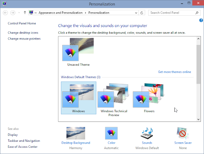Screen dimensions: 204x154
Task: Click the theme list scroll up arrow
Action: pyautogui.click(x=198, y=39)
